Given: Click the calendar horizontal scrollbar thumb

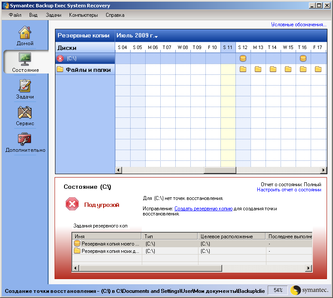Looking at the screenshot, I should (x=220, y=170).
